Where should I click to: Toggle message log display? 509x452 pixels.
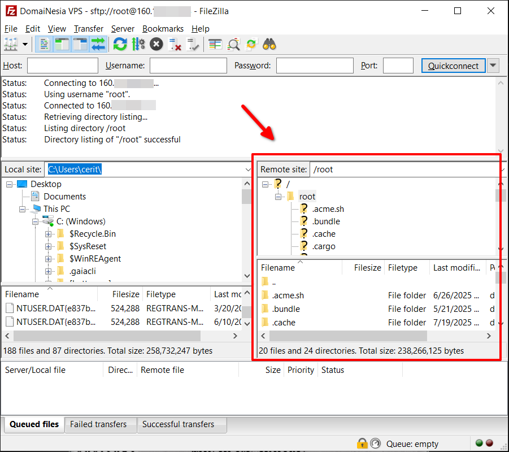44,44
